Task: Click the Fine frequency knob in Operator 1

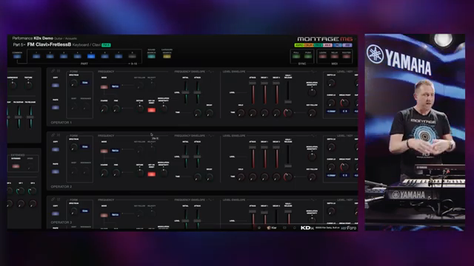Action: pyautogui.click(x=116, y=109)
